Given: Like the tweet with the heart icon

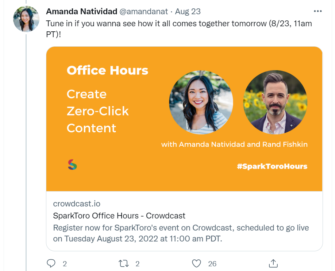Looking at the screenshot, I should tap(196, 263).
